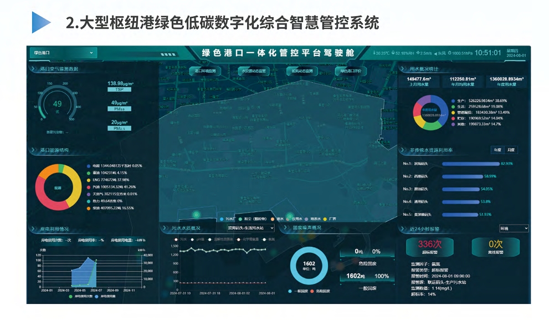The image size is (549, 320).
Task: Click the temperature indicator icon showing 30.25℃
Action: pyautogui.click(x=374, y=53)
